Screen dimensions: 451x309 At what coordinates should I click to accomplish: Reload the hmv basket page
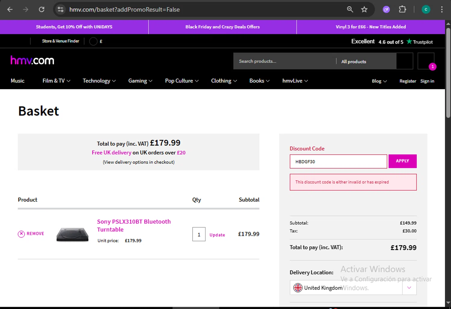pos(41,9)
